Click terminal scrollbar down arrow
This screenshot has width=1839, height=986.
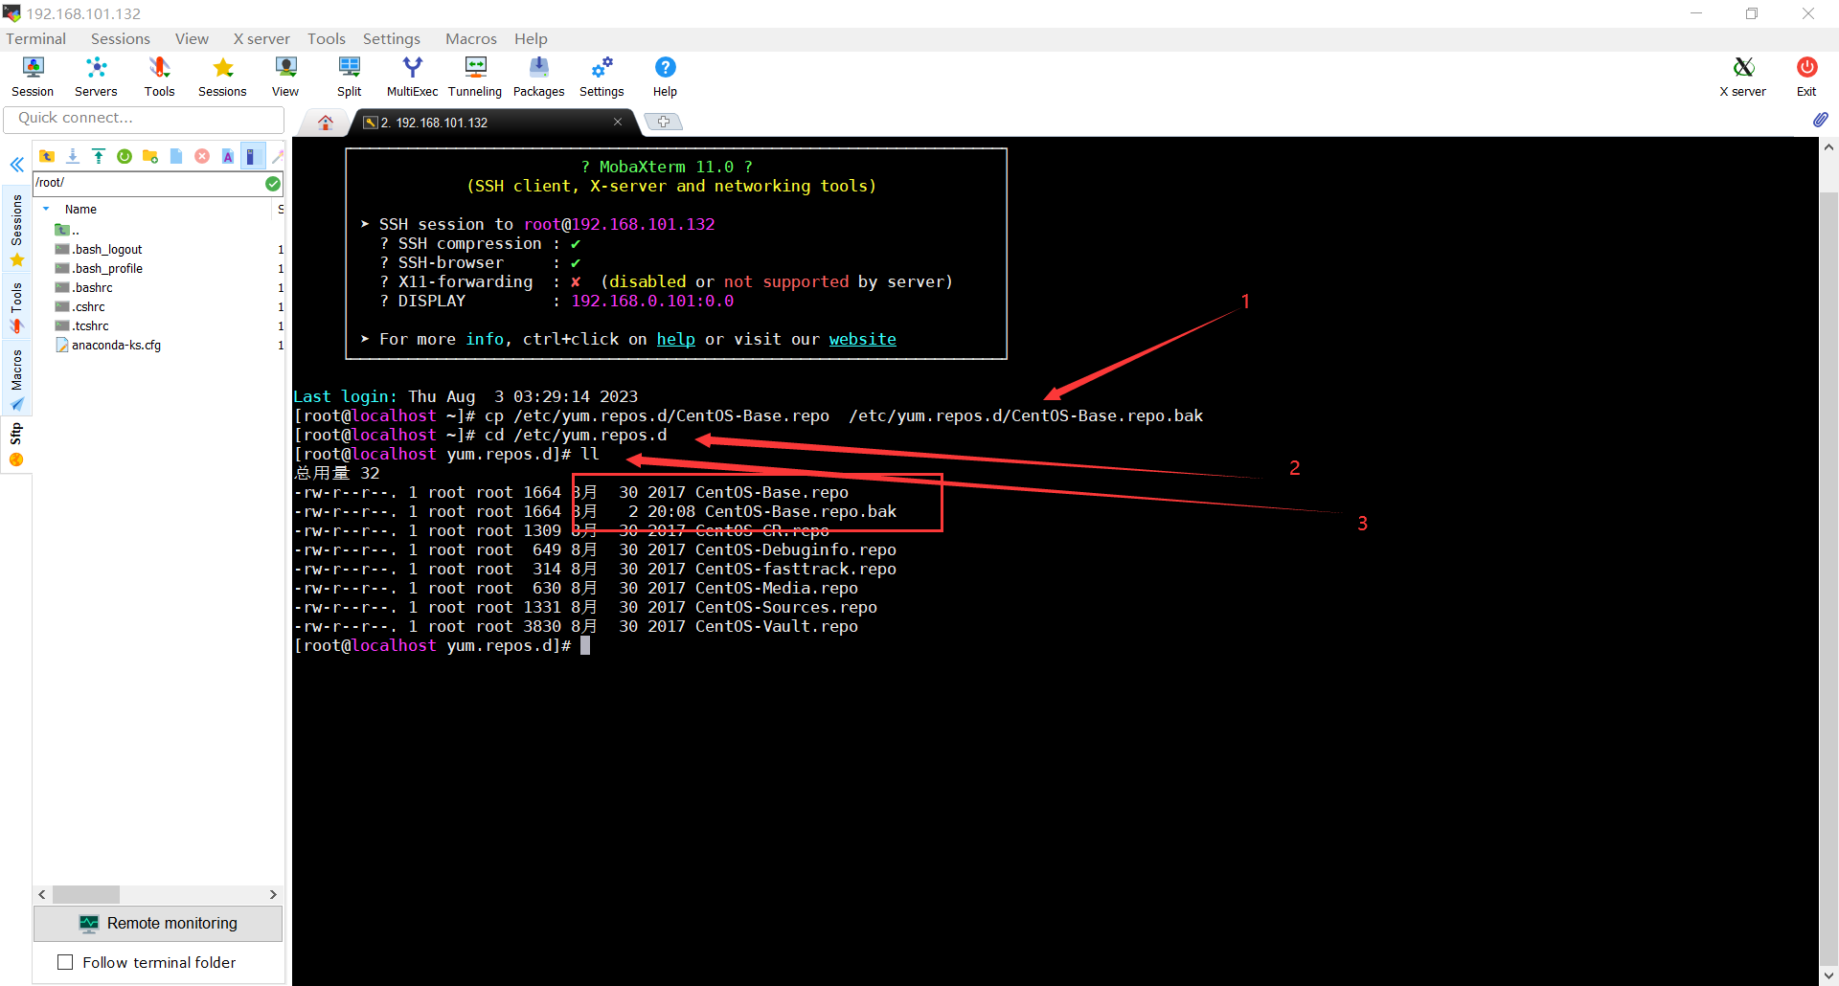tap(1828, 975)
